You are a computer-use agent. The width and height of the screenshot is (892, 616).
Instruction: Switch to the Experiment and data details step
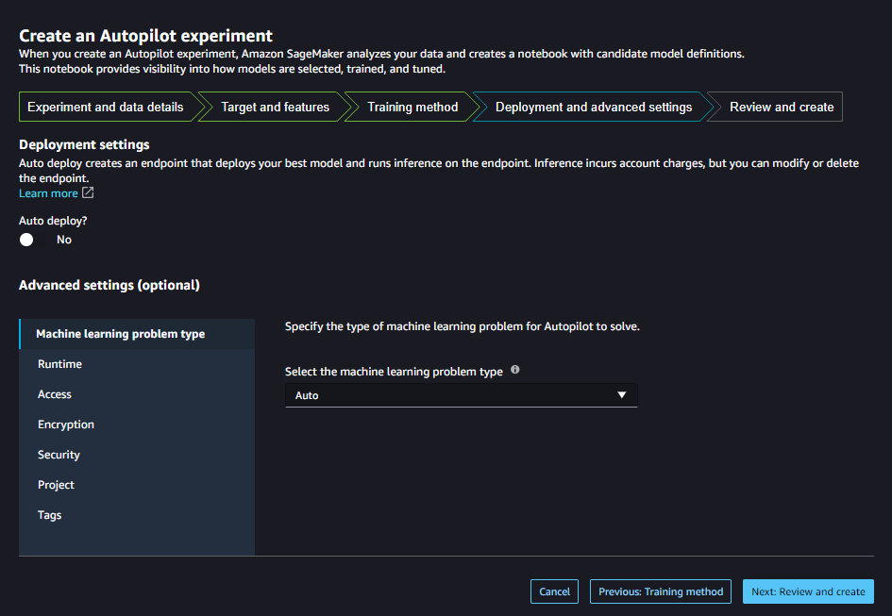click(107, 107)
